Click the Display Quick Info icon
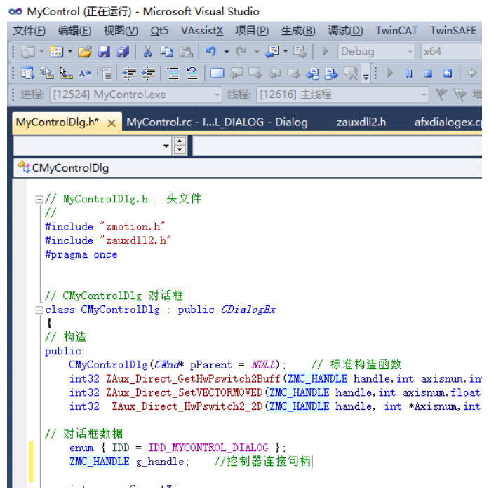The image size is (489, 496). 66,74
